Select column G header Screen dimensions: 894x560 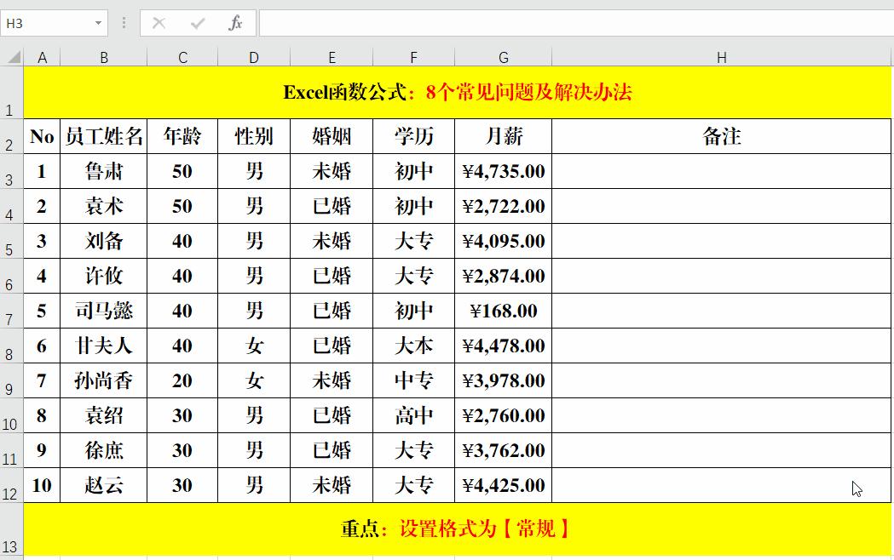503,57
